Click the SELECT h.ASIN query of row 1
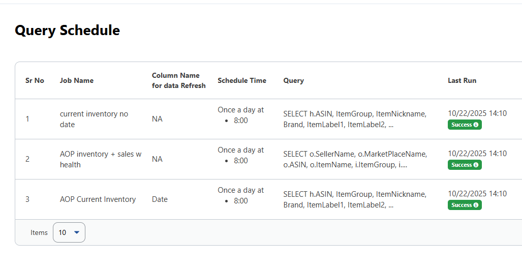Viewport: 522px width, 268px height. point(354,119)
